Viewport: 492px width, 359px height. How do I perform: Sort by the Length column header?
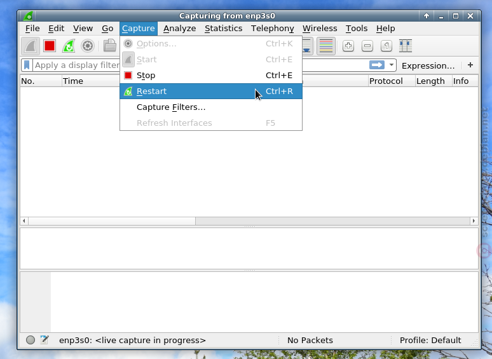(434, 81)
